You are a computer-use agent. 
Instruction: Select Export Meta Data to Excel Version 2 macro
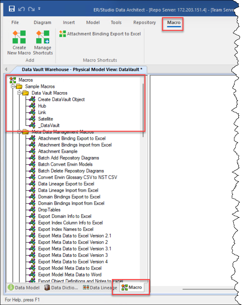pos(73,242)
